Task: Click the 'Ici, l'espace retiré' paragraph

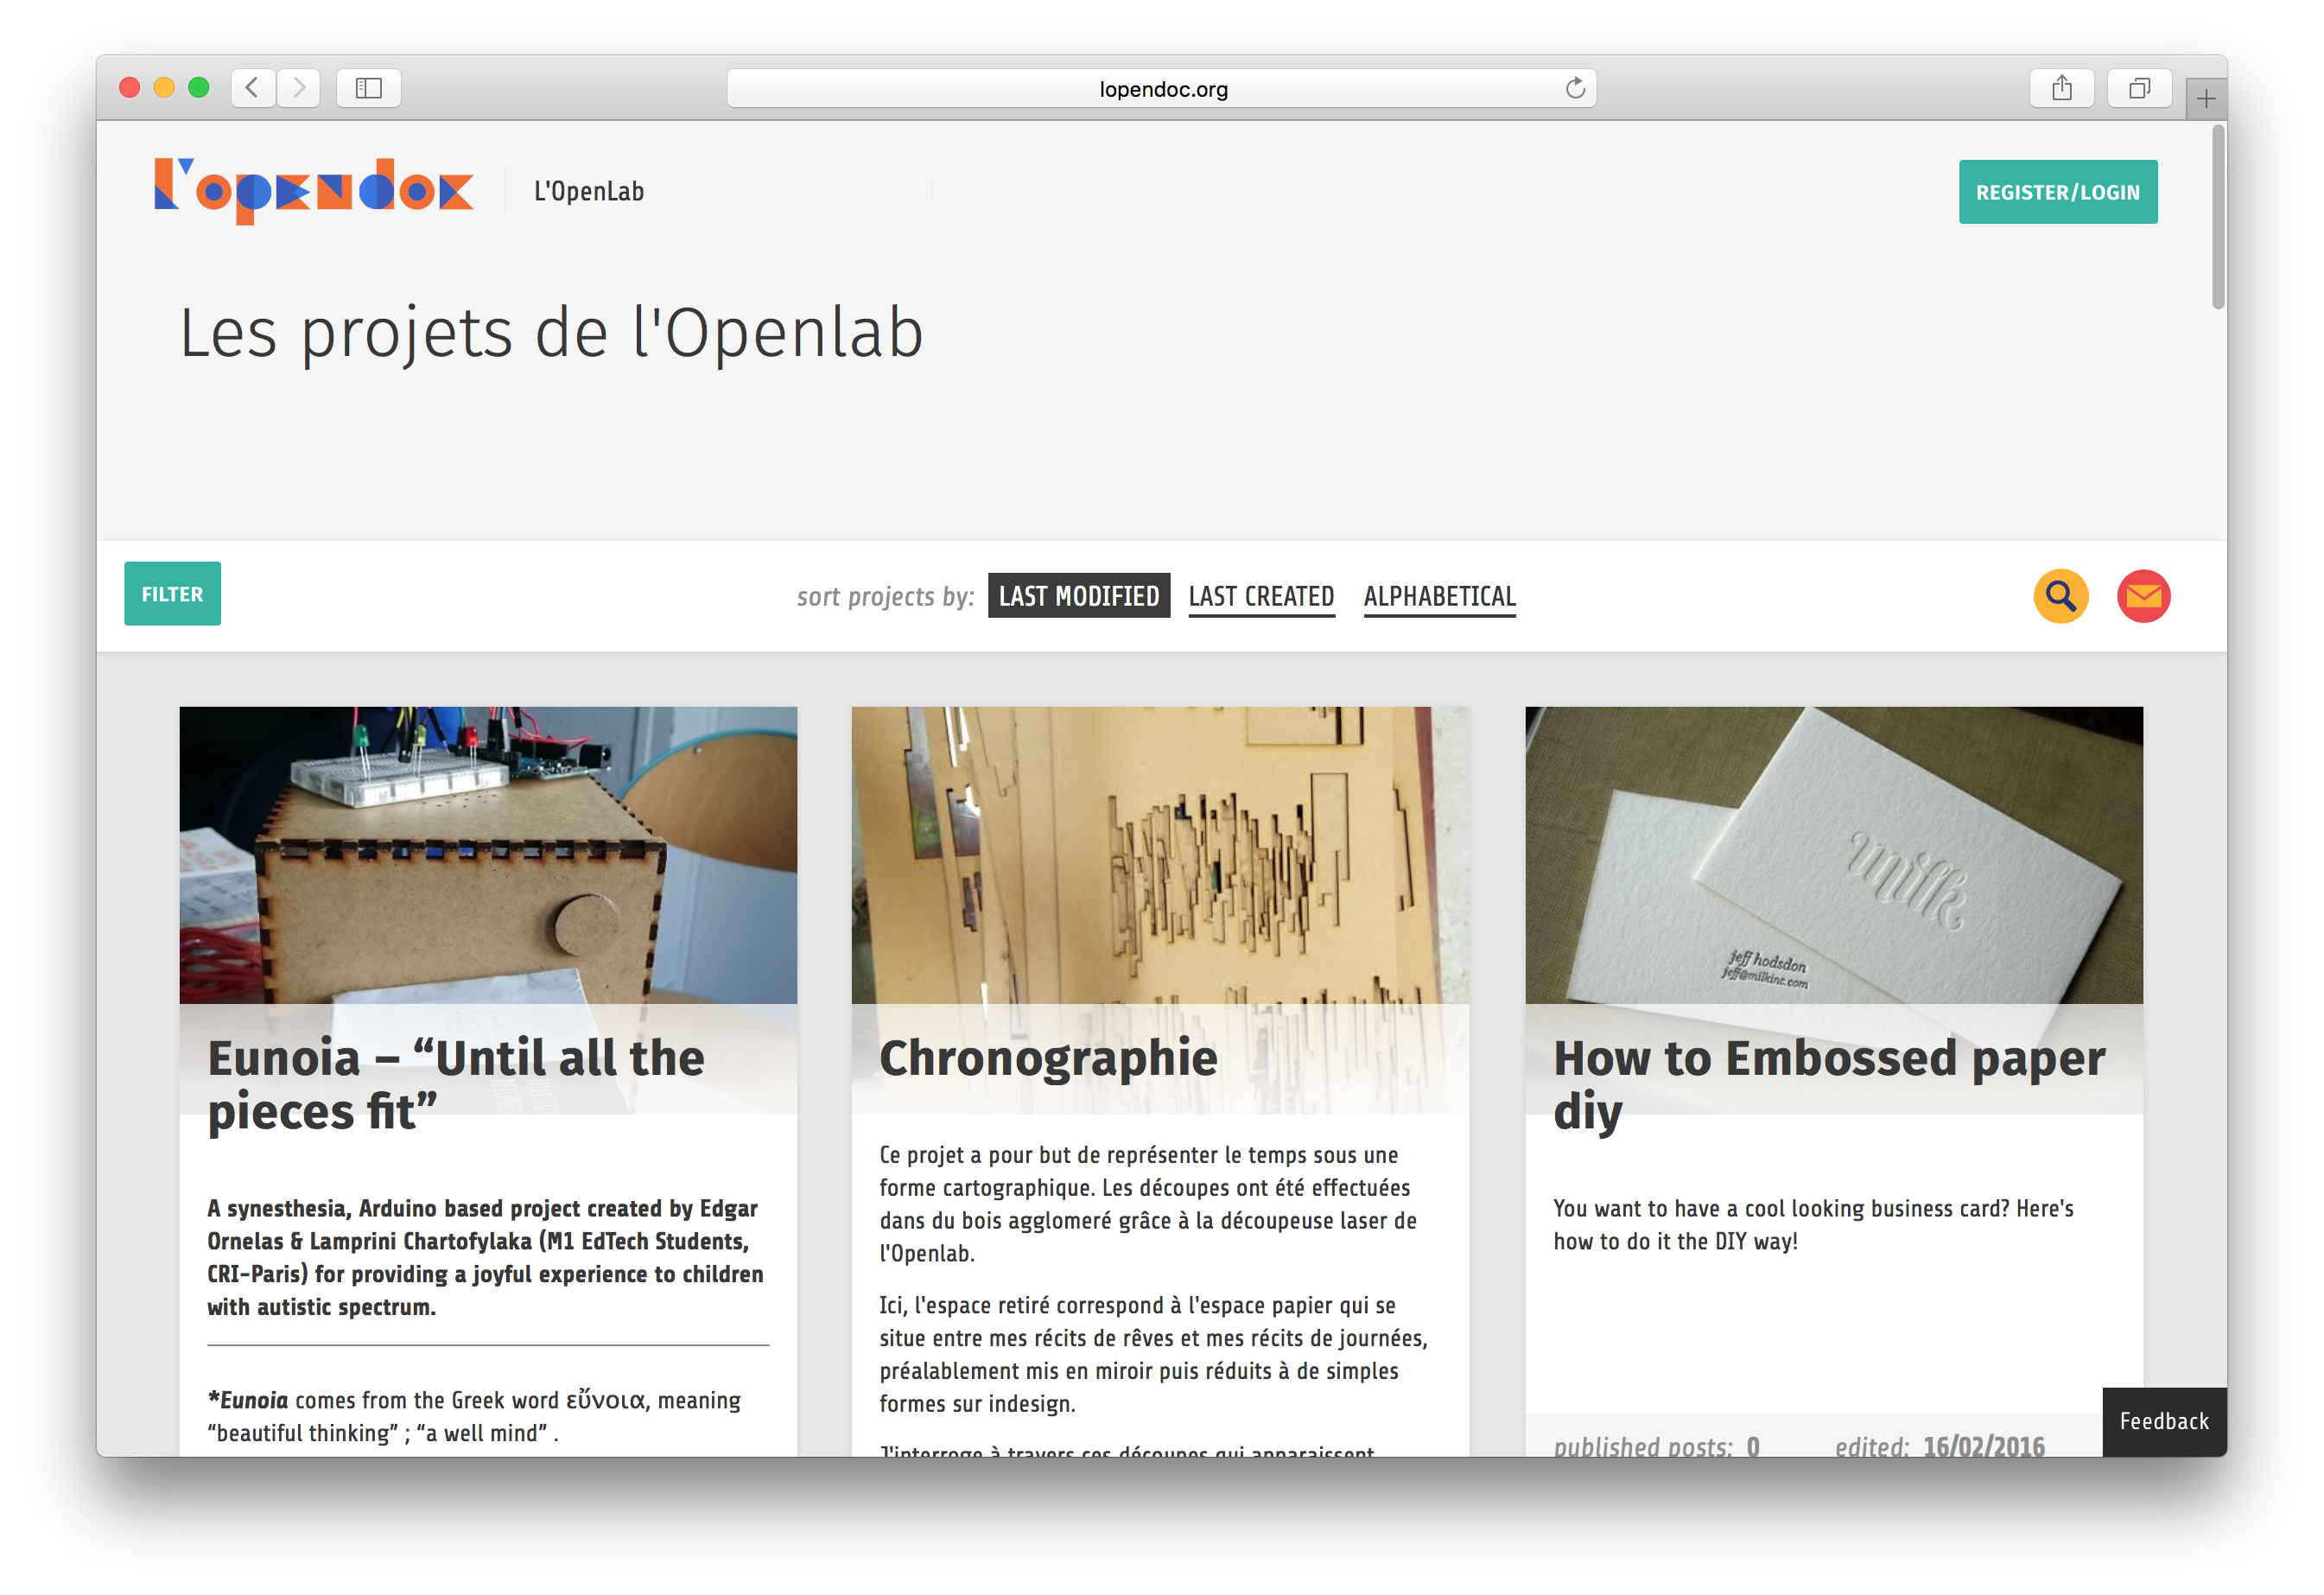Action: (x=1153, y=1354)
